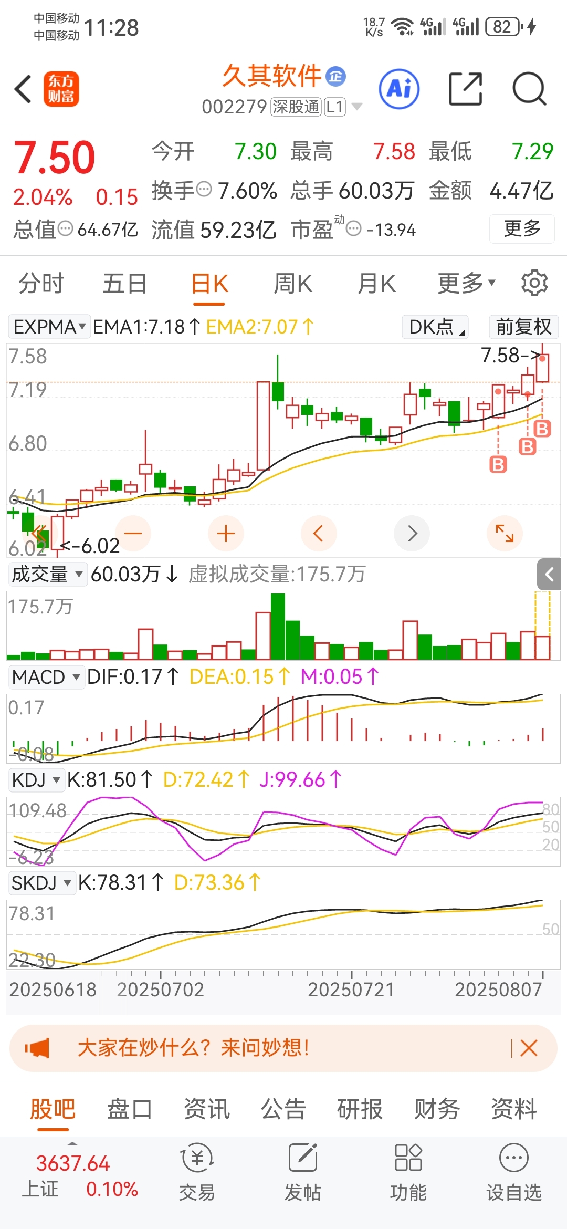Tap the 久其软件 stock title
The height and width of the screenshot is (1229, 567).
coord(271,76)
